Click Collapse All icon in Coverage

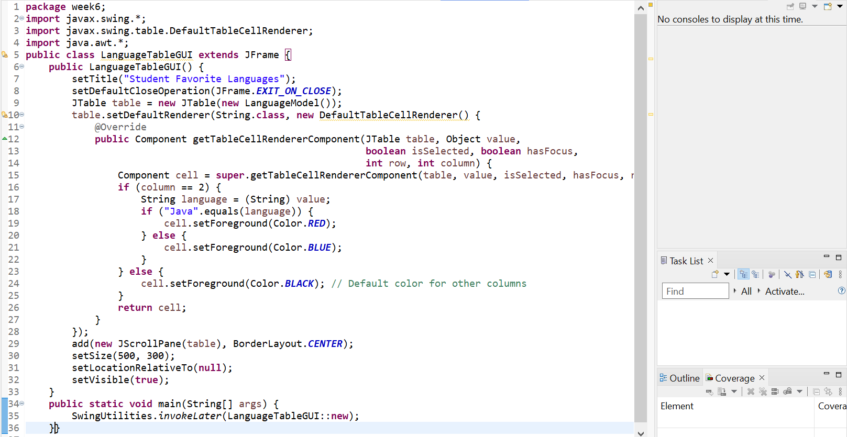pos(816,391)
